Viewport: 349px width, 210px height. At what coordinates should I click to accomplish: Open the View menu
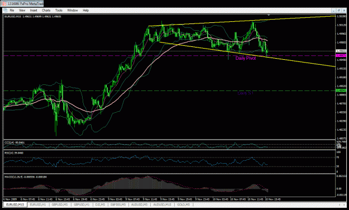point(22,10)
